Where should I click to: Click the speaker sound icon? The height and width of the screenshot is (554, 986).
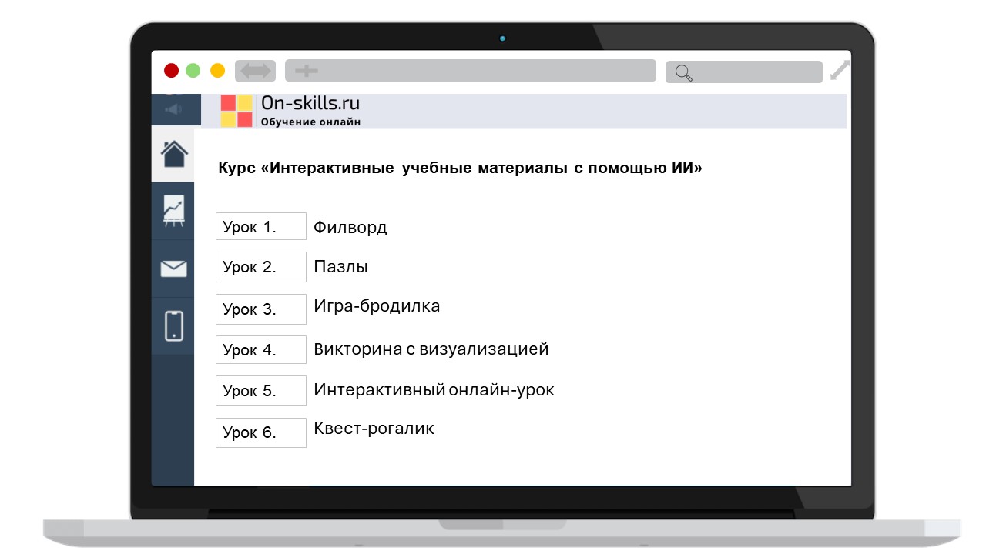173,109
